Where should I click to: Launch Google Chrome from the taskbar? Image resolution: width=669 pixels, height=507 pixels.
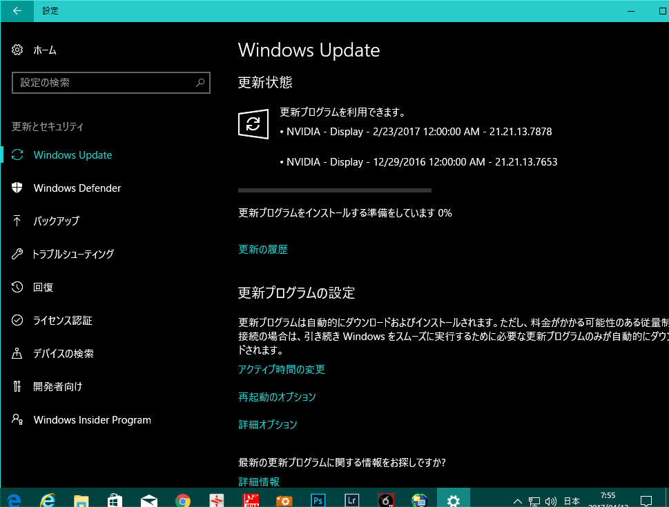pyautogui.click(x=183, y=499)
